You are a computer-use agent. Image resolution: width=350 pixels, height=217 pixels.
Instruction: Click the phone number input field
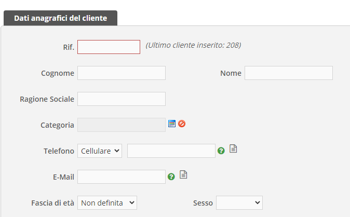pyautogui.click(x=171, y=151)
